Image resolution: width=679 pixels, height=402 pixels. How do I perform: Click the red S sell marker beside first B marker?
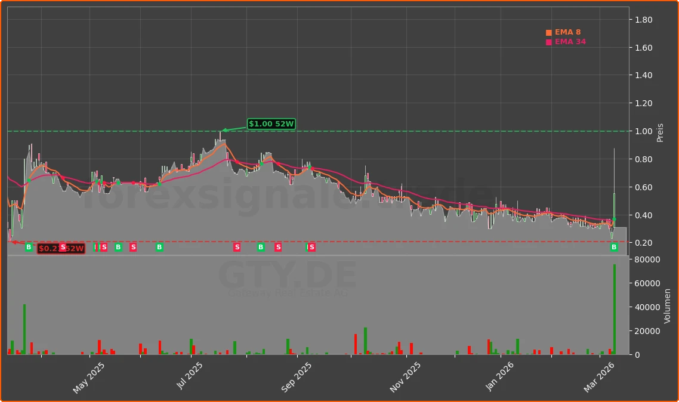pyautogui.click(x=63, y=247)
